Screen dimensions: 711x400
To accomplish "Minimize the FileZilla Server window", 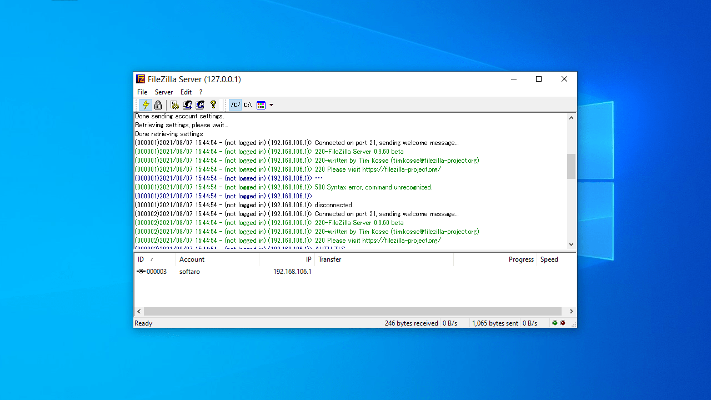I will [513, 79].
